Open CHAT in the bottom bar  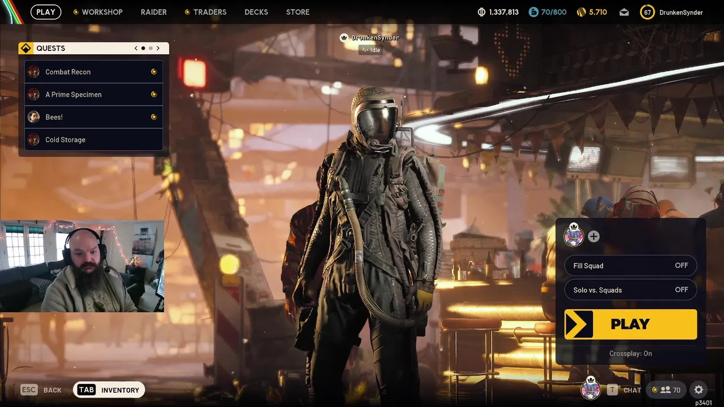click(x=624, y=390)
